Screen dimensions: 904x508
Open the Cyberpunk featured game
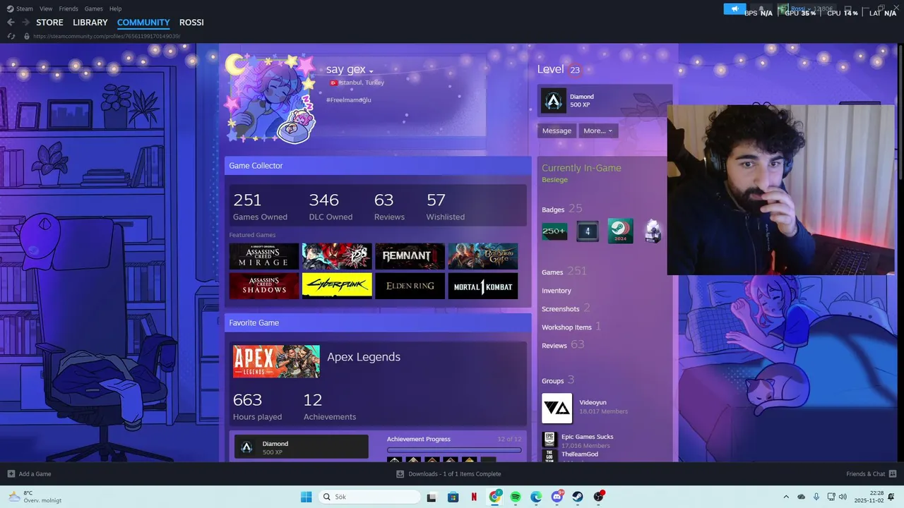337,286
